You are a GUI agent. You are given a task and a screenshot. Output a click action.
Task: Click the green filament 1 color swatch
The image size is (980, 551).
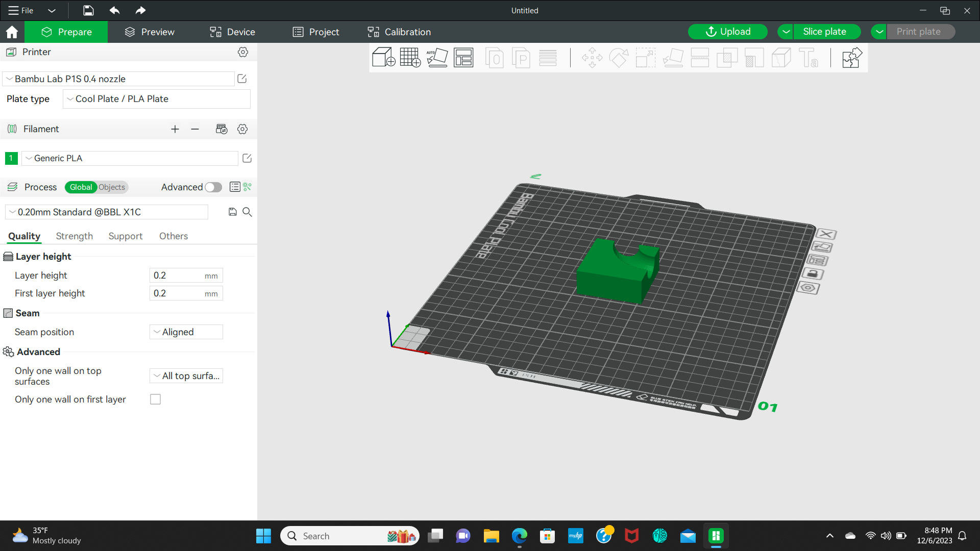tap(11, 158)
